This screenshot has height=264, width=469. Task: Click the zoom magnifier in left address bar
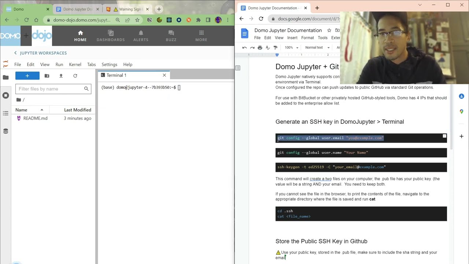(x=118, y=20)
